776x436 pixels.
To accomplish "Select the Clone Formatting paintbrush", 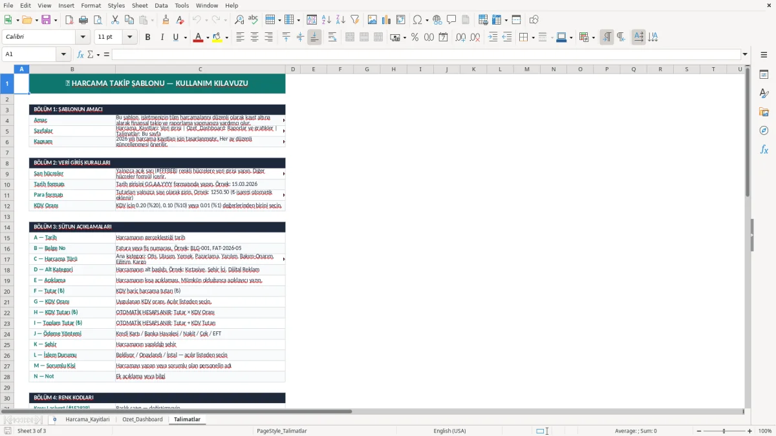I will click(x=166, y=20).
